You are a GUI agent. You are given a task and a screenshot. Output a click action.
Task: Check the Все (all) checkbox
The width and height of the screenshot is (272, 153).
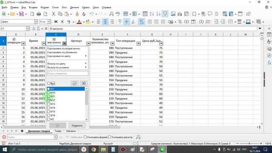48,83
